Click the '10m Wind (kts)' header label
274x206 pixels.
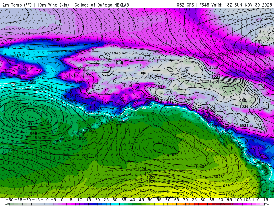(x=53, y=5)
